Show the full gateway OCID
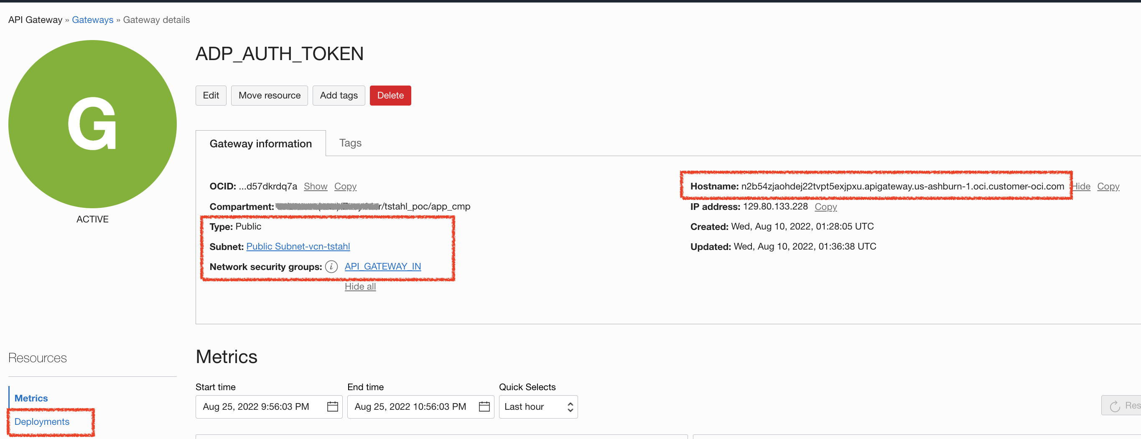 (316, 186)
